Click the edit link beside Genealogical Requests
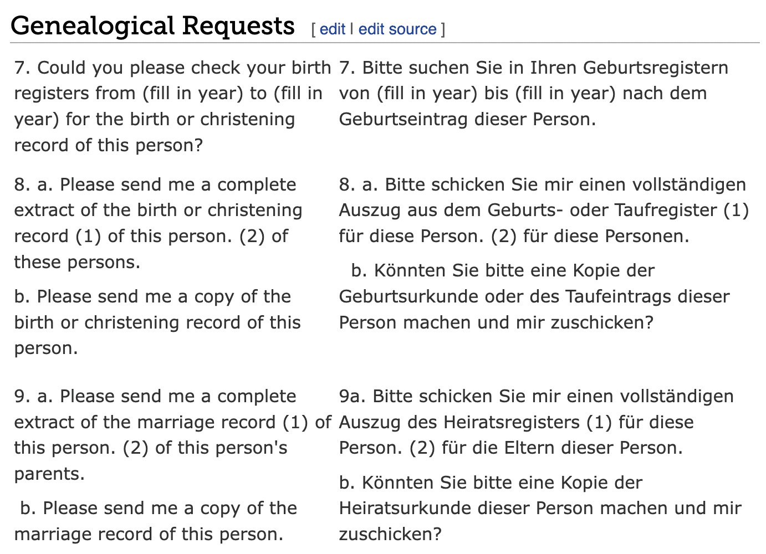Image resolution: width=766 pixels, height=554 pixels. 333,29
